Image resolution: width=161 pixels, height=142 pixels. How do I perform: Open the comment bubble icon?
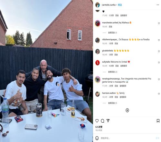pos(102,121)
